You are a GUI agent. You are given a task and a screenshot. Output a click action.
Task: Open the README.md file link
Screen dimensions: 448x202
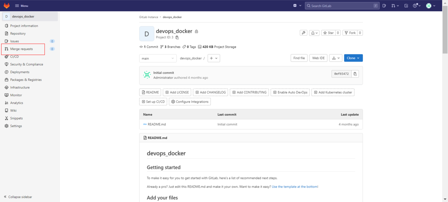[156, 124]
